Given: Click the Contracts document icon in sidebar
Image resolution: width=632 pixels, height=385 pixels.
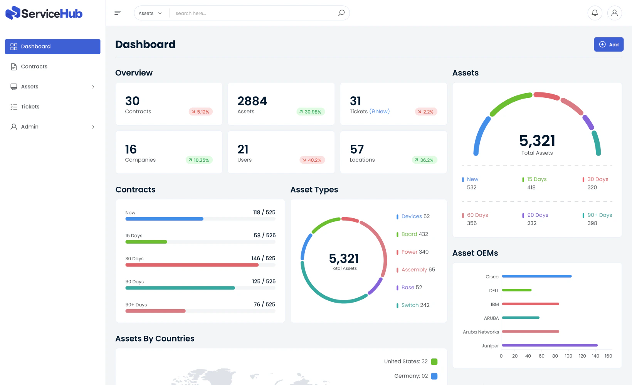Looking at the screenshot, I should click(x=14, y=67).
